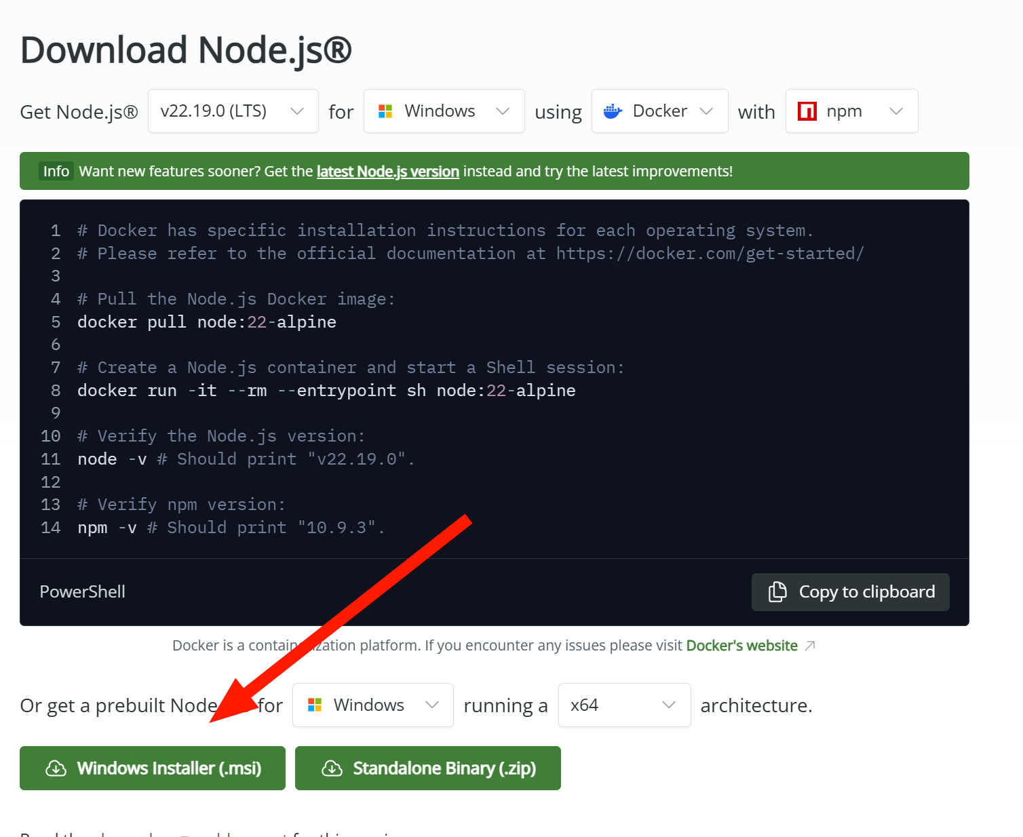This screenshot has width=1023, height=837.
Task: Click code line 'docker run -it --rm --entrypoint'
Action: coord(326,391)
